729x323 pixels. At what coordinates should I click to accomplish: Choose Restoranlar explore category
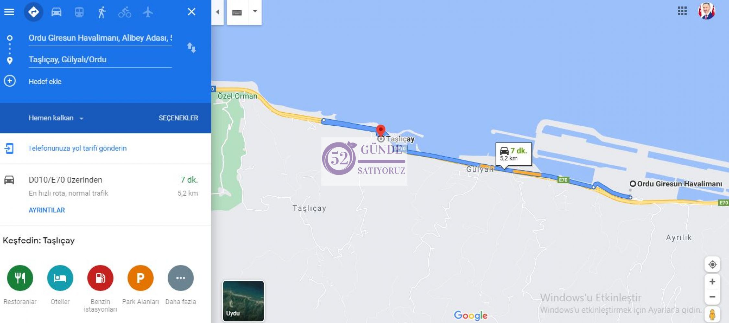click(20, 285)
